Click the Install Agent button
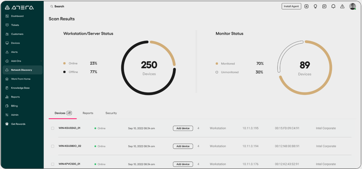The width and height of the screenshot is (362, 169). (x=291, y=6)
